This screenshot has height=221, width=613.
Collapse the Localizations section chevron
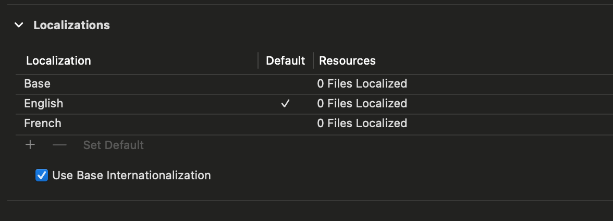point(19,26)
